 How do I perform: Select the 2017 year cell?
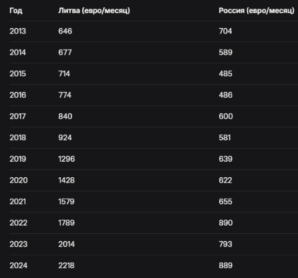coord(18,116)
